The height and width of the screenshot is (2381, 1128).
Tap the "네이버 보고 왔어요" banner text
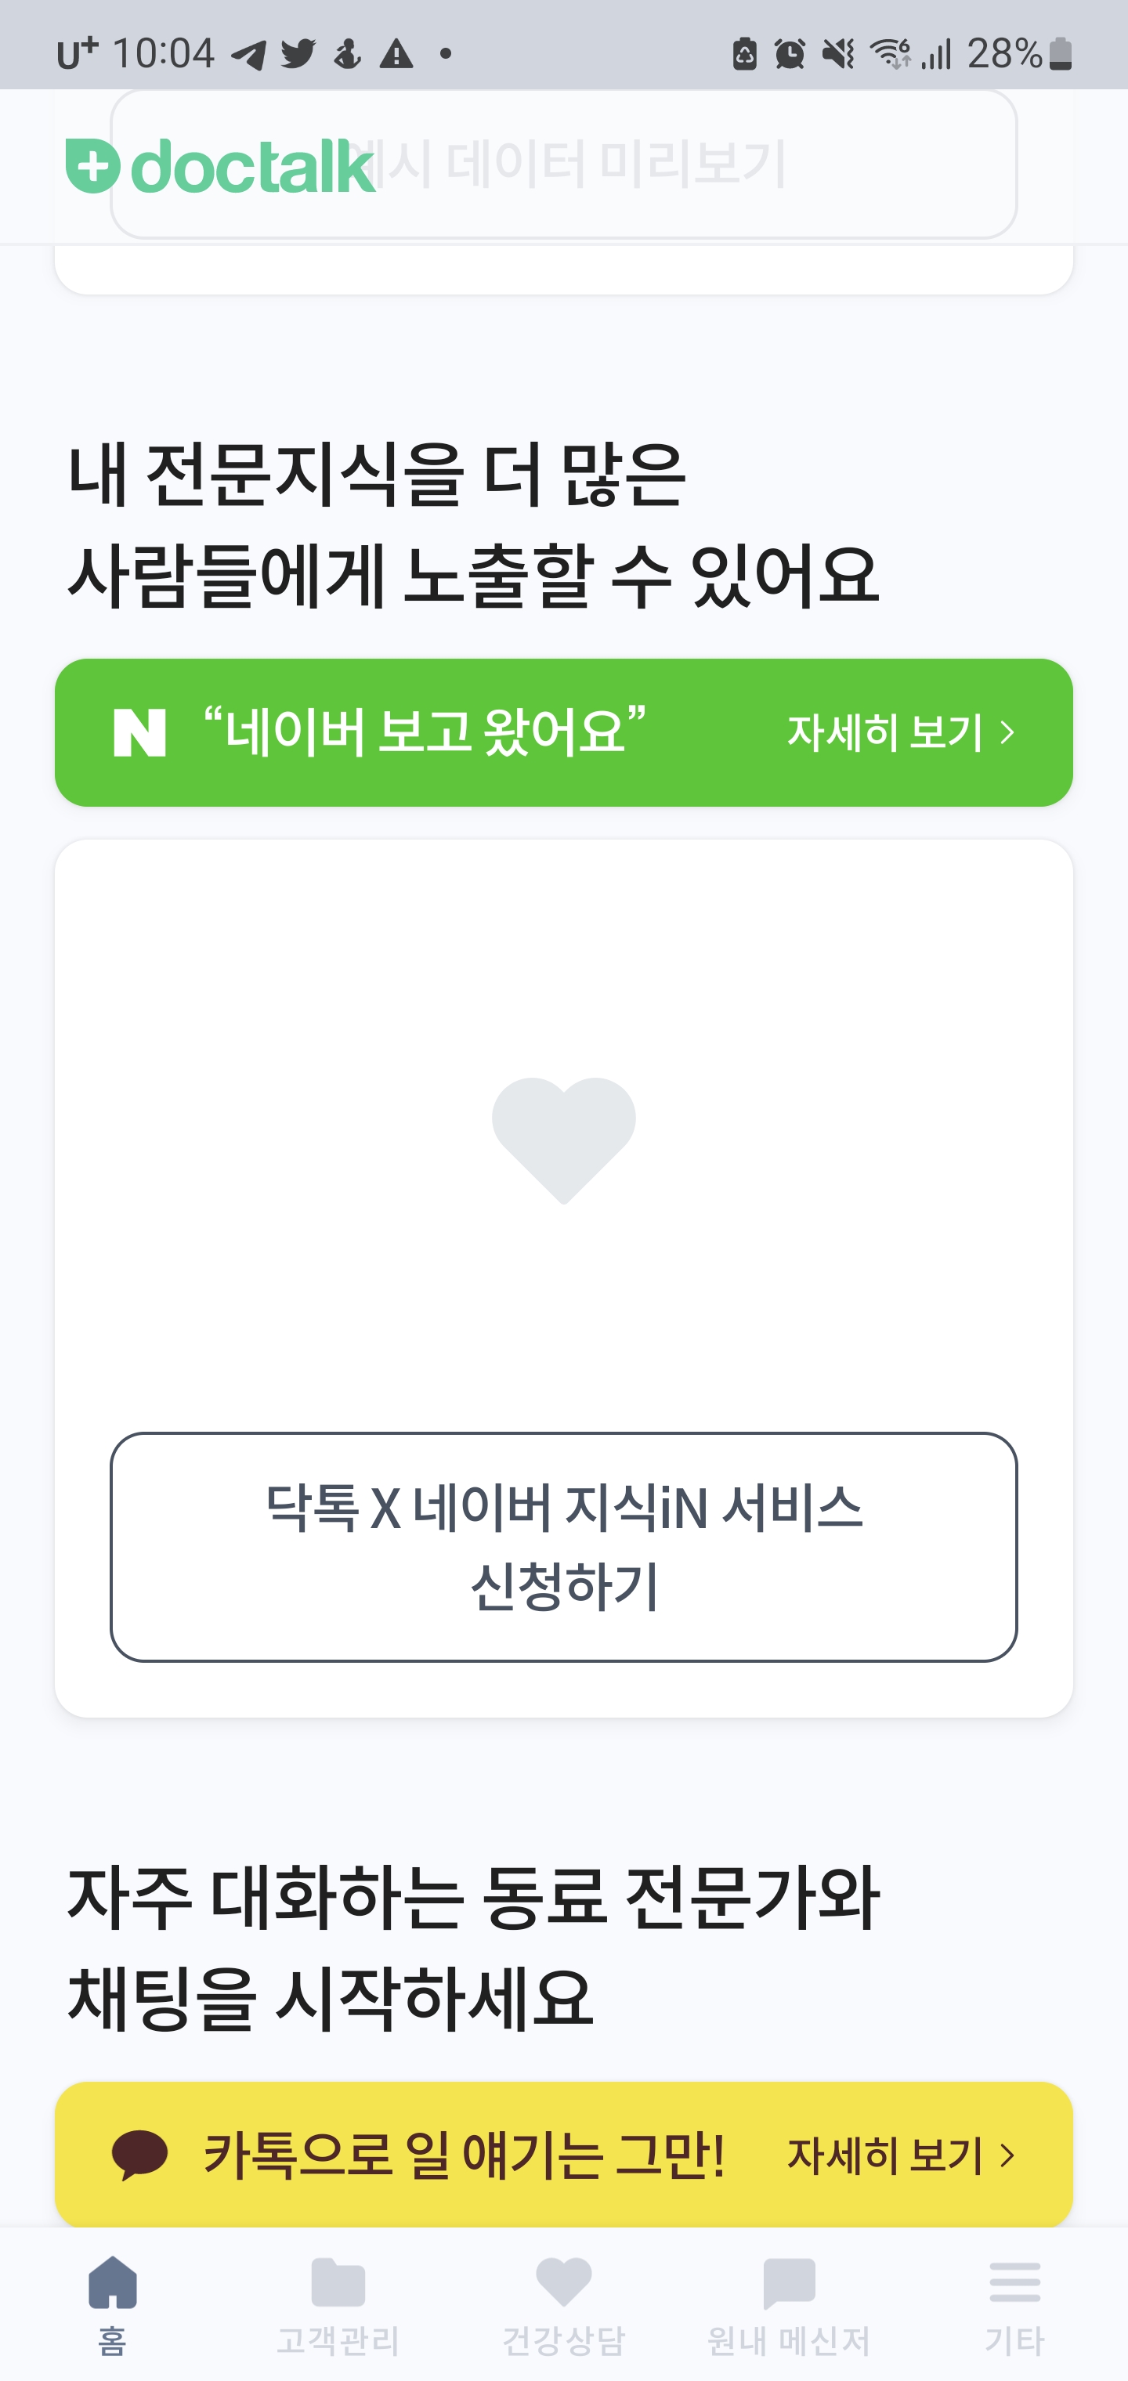[x=424, y=731]
